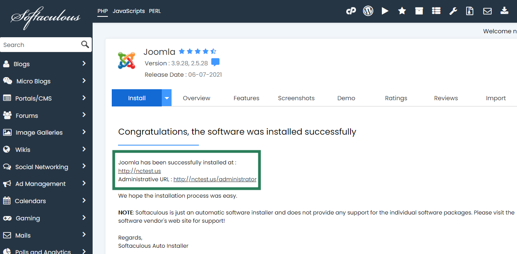Open the envelope email settings icon
The image size is (517, 254).
[487, 11]
